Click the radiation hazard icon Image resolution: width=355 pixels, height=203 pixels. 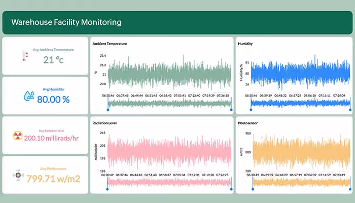tap(18, 136)
